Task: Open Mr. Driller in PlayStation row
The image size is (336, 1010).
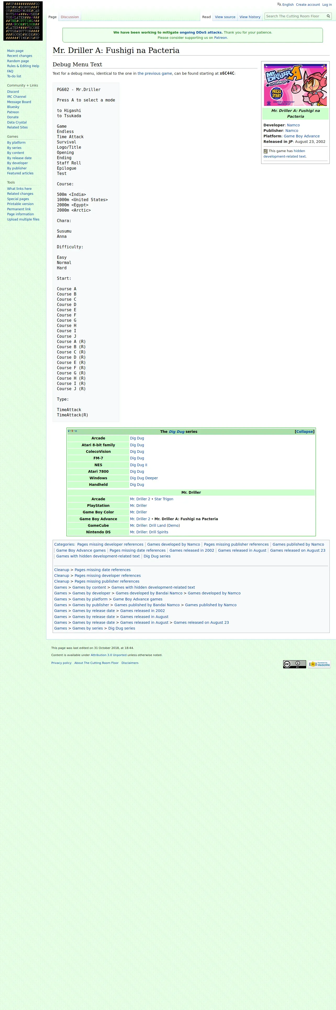Action: tap(138, 506)
